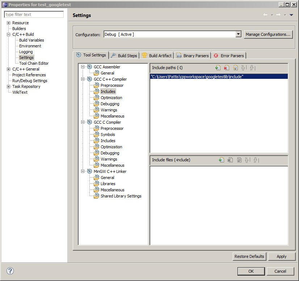Open the Error Parsers tab
This screenshot has width=299, height=281.
pos(229,56)
